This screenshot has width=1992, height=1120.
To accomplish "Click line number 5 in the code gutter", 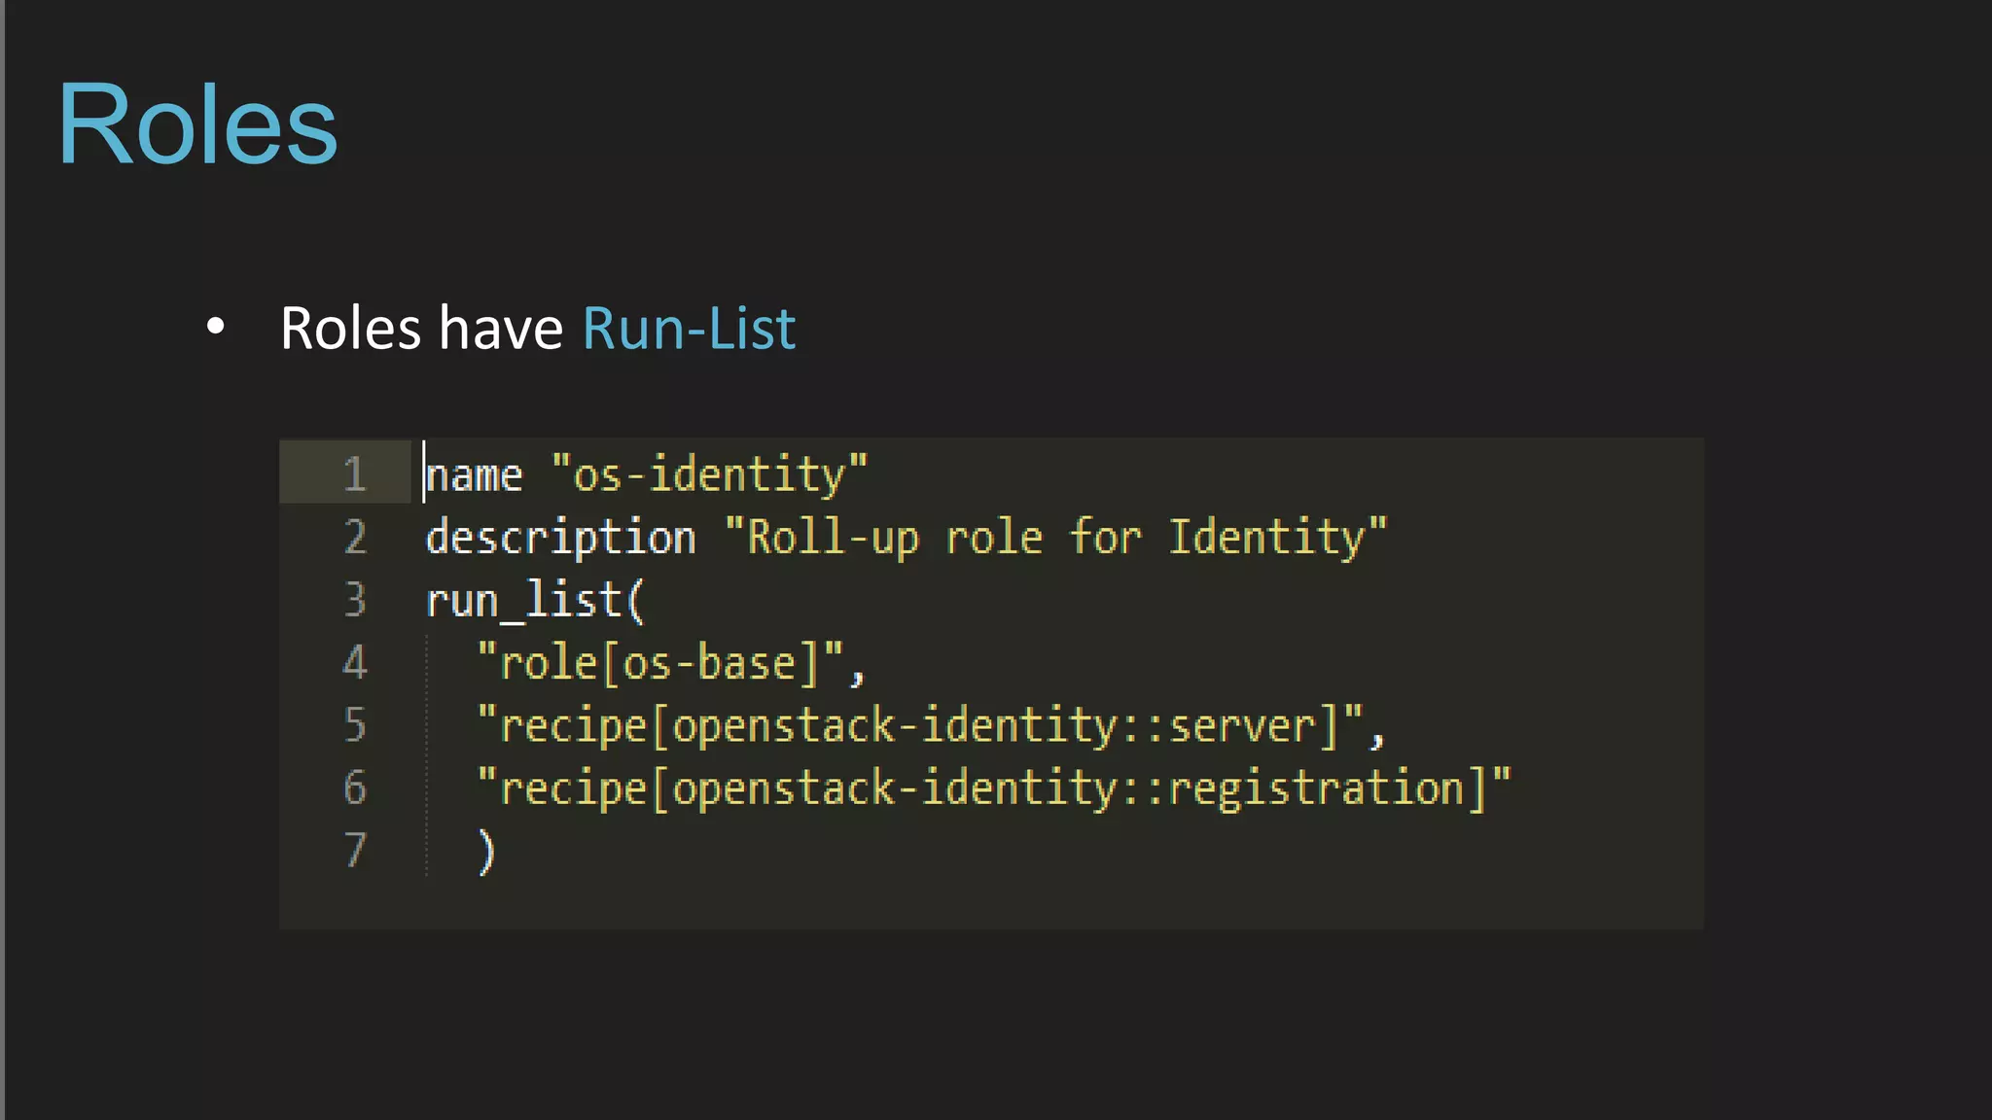I will click(355, 724).
